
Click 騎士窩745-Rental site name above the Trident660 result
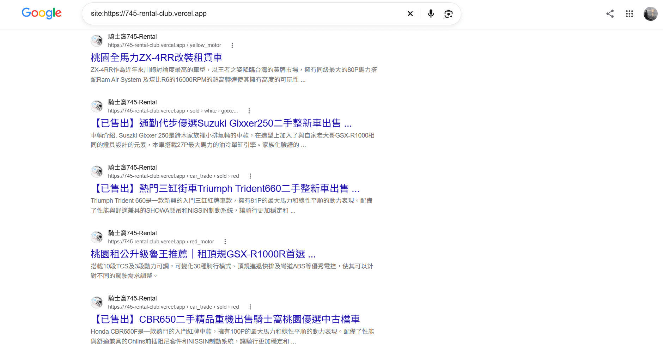coord(132,168)
